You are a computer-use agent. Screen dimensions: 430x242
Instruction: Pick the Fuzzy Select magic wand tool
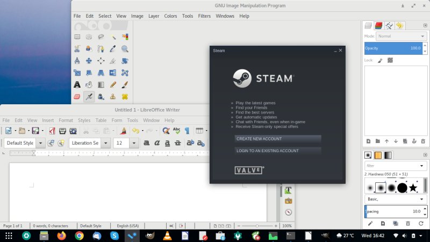[x=113, y=37]
